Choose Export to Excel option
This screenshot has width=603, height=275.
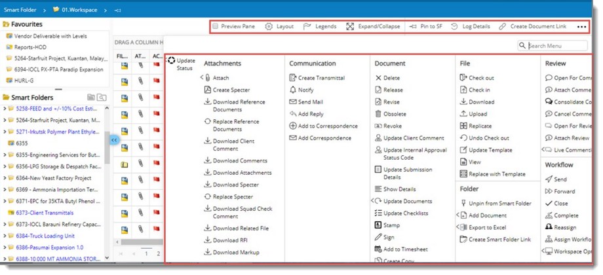point(486,227)
